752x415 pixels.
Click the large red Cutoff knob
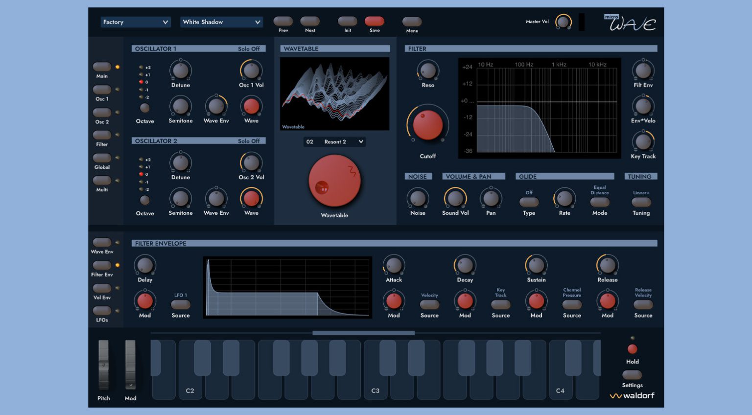pos(427,125)
